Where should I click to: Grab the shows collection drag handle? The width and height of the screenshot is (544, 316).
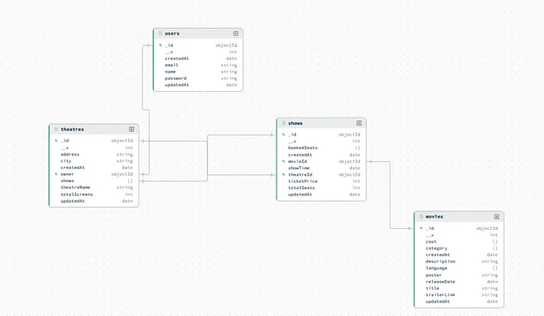[283, 123]
